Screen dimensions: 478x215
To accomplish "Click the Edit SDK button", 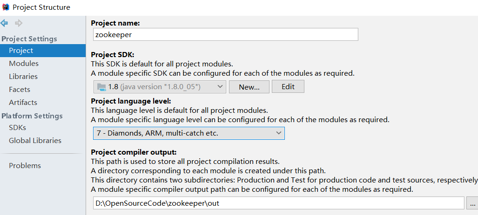I will [288, 87].
